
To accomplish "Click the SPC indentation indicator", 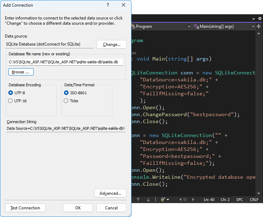I will (x=239, y=200).
